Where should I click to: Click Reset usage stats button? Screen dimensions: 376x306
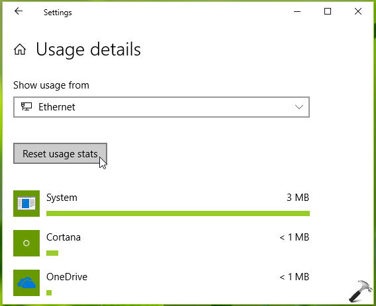[x=60, y=153]
